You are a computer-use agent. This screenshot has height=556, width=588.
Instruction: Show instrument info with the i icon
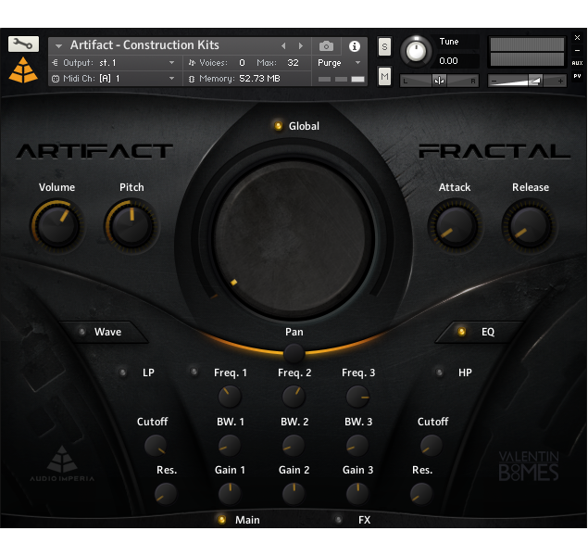tap(355, 46)
